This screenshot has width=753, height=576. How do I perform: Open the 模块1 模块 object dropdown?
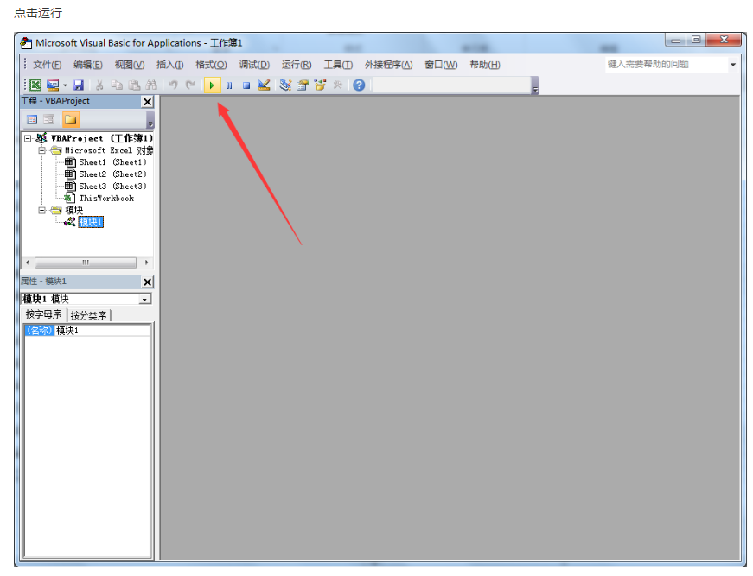[144, 300]
